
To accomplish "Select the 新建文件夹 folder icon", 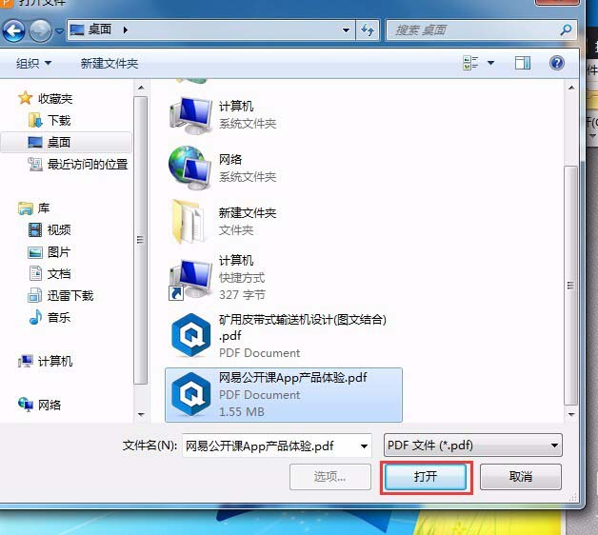I will coord(188,220).
